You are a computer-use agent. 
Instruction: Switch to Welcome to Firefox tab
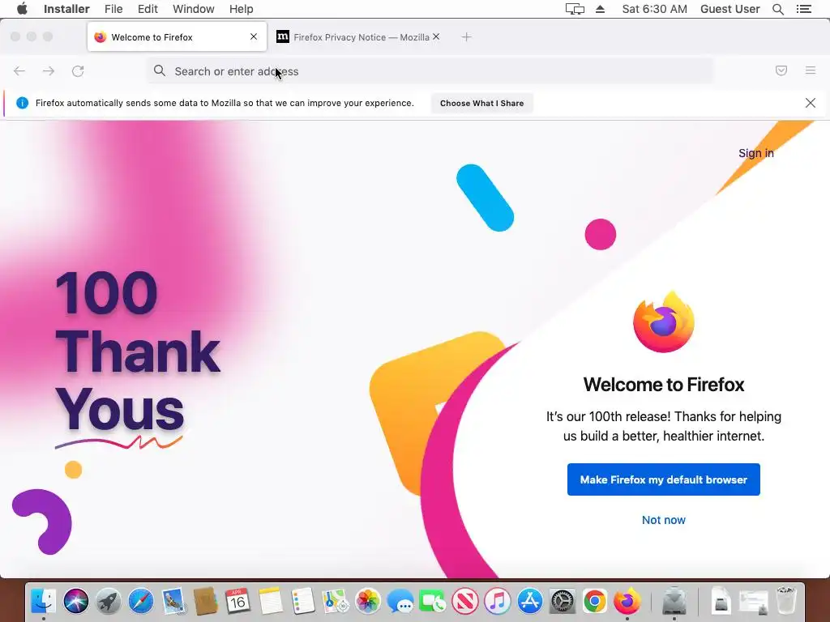pos(177,37)
